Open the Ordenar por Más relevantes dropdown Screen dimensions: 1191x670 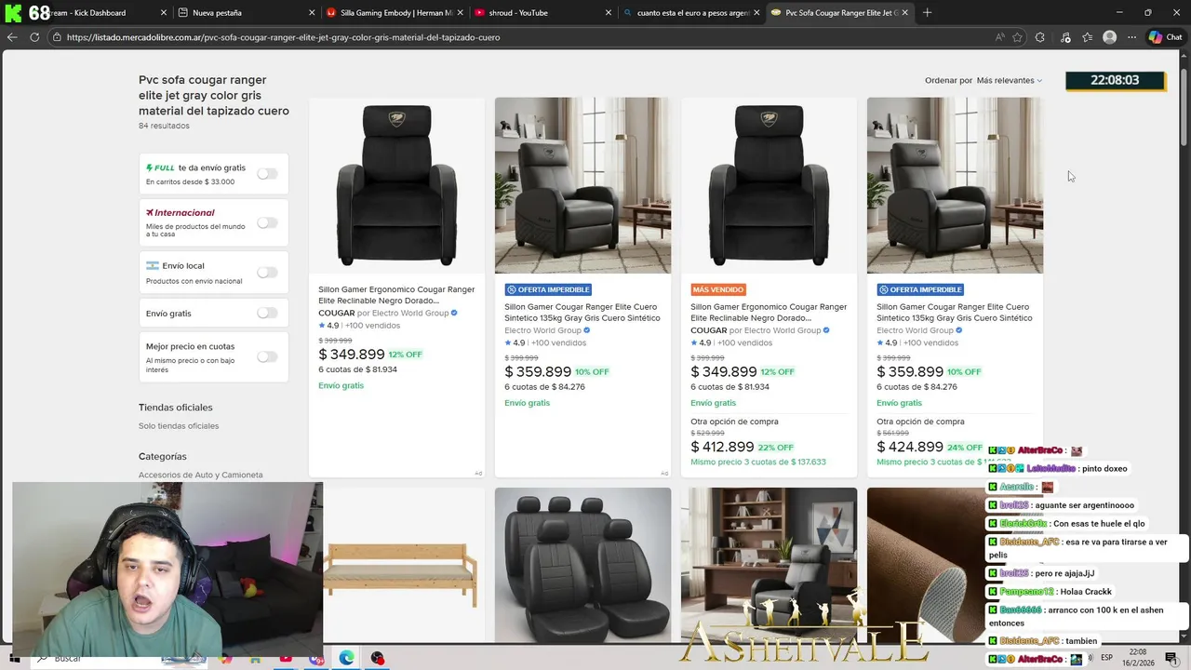click(x=1009, y=80)
